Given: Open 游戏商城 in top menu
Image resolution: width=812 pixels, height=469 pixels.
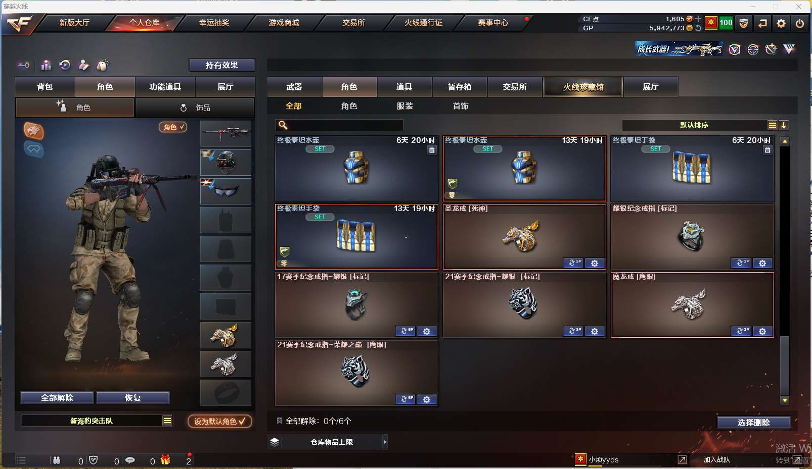Looking at the screenshot, I should (284, 23).
